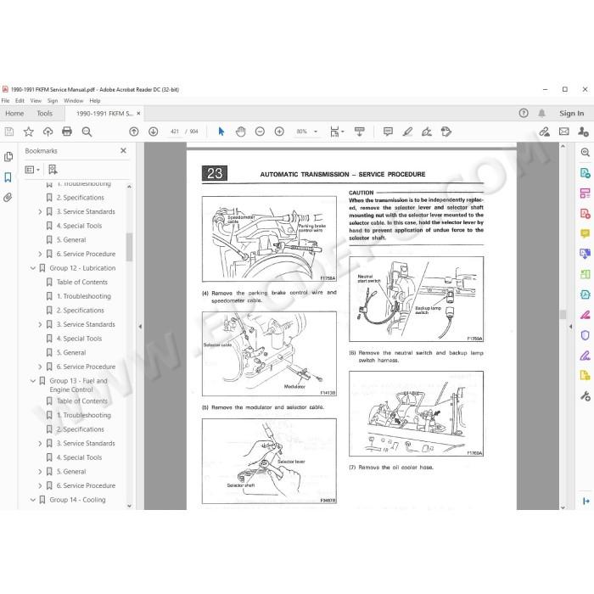The height and width of the screenshot is (594, 594).
Task: Zoom in with plus icon
Action: (x=279, y=132)
